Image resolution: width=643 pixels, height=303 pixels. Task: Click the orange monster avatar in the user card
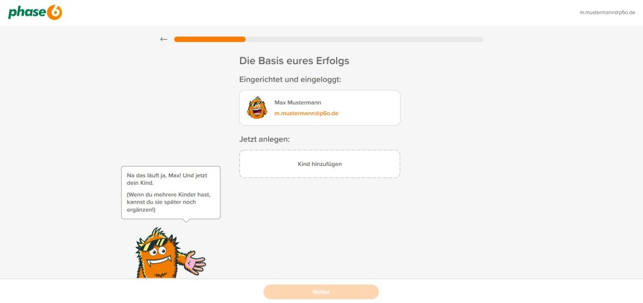click(257, 108)
